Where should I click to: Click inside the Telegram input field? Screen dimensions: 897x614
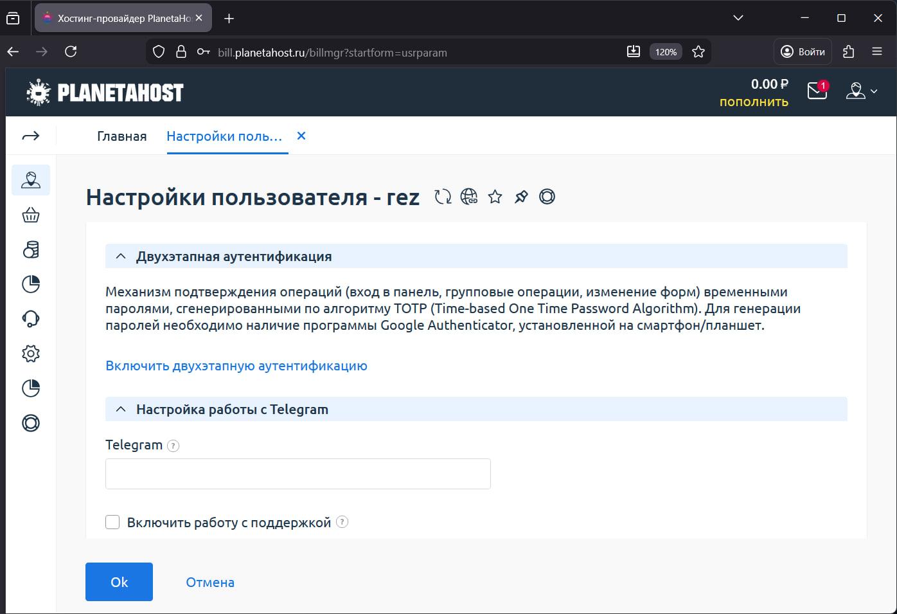click(x=298, y=473)
